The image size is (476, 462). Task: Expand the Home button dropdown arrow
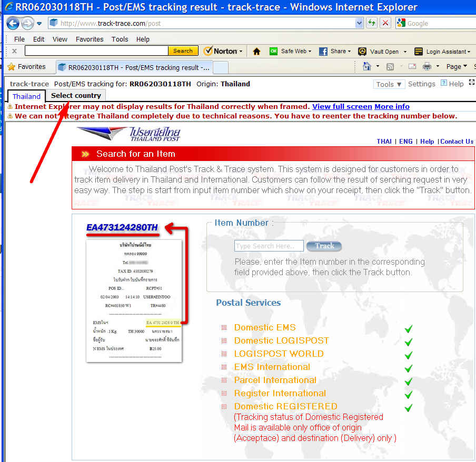pyautogui.click(x=378, y=66)
